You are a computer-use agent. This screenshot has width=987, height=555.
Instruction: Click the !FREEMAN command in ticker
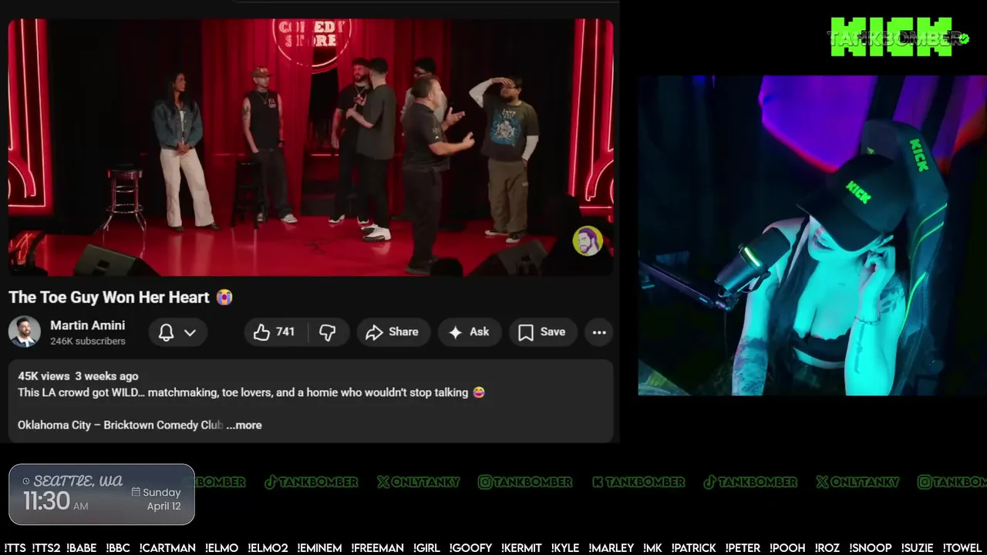coord(377,548)
